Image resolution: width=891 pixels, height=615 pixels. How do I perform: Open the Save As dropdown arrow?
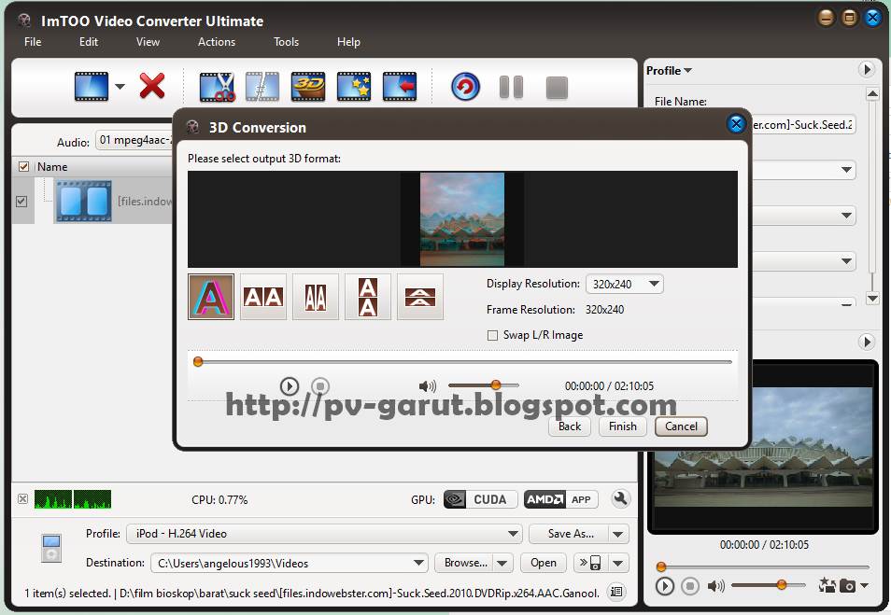pos(618,534)
